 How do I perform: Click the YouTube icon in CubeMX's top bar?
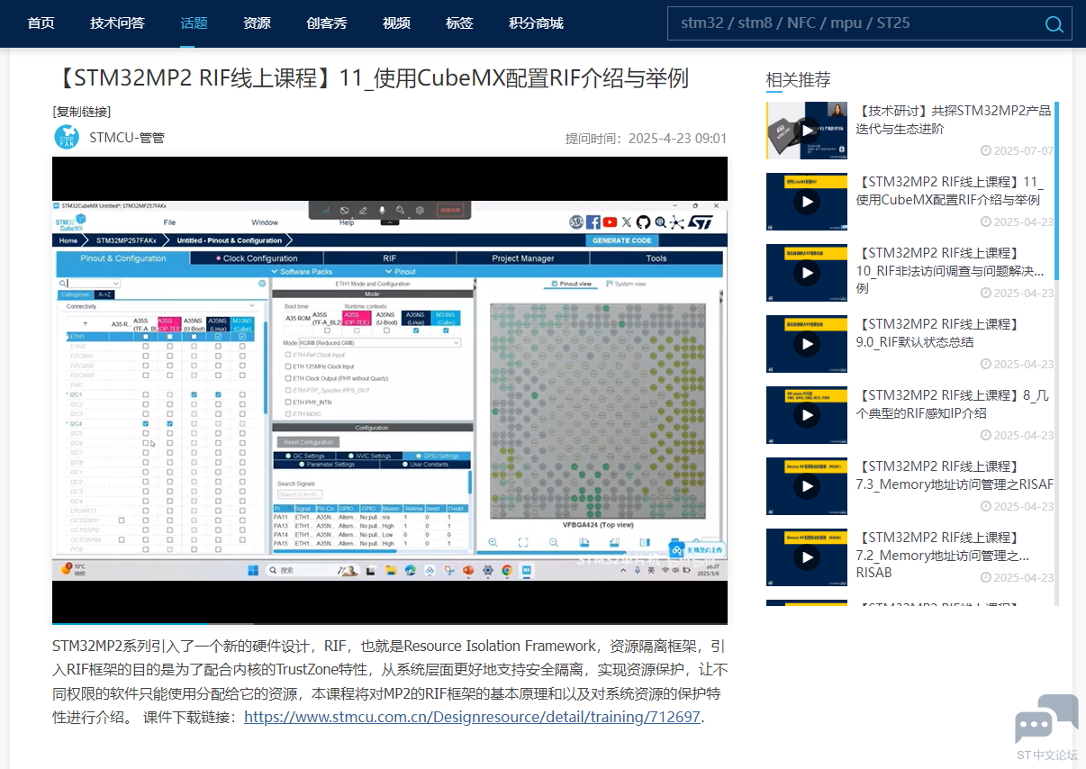point(610,222)
